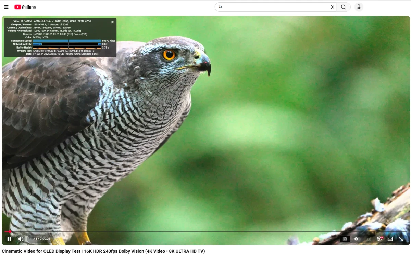Submit search with magnifier button
Screen dimensions: 411x254
click(x=344, y=7)
